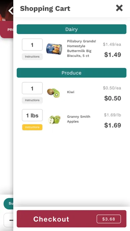Add Instructions for Pillsbury biscuits
Image resolution: width=130 pixels, height=231 pixels.
(x=32, y=56)
